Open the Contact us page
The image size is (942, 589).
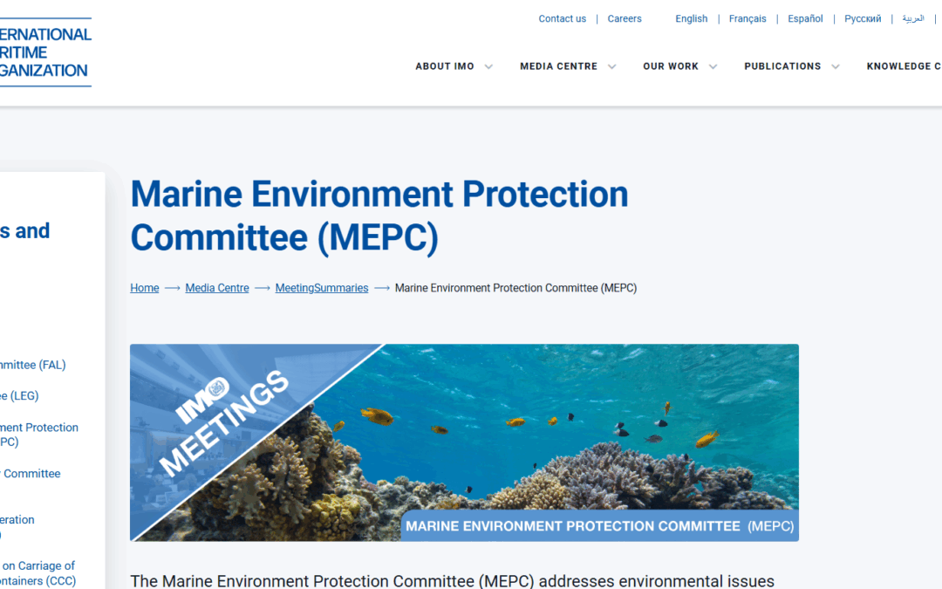pyautogui.click(x=562, y=18)
